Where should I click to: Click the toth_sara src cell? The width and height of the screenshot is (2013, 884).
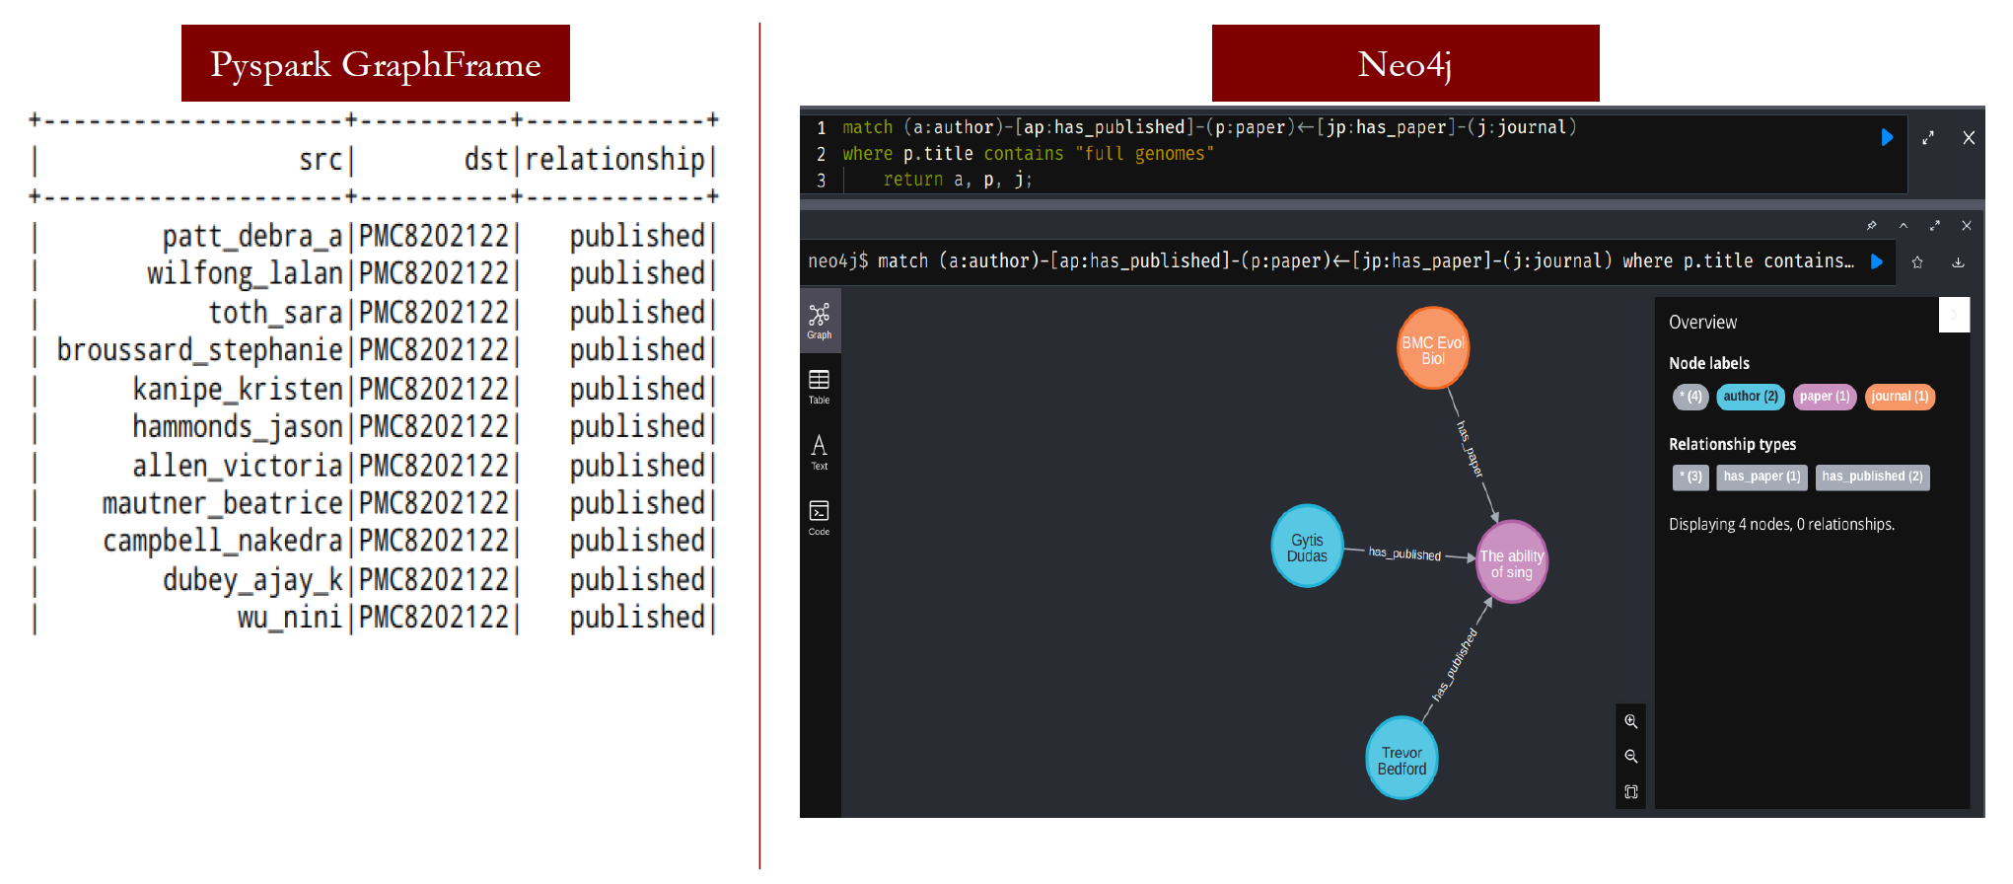click(275, 312)
